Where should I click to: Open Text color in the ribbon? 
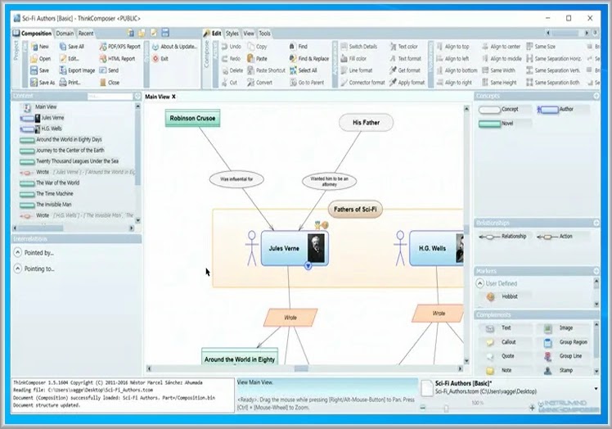click(403, 47)
